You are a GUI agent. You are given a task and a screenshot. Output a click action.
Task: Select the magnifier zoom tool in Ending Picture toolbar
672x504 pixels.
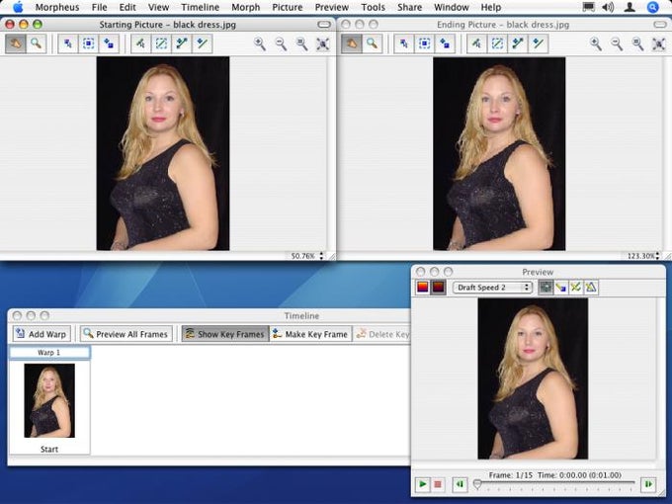point(373,43)
